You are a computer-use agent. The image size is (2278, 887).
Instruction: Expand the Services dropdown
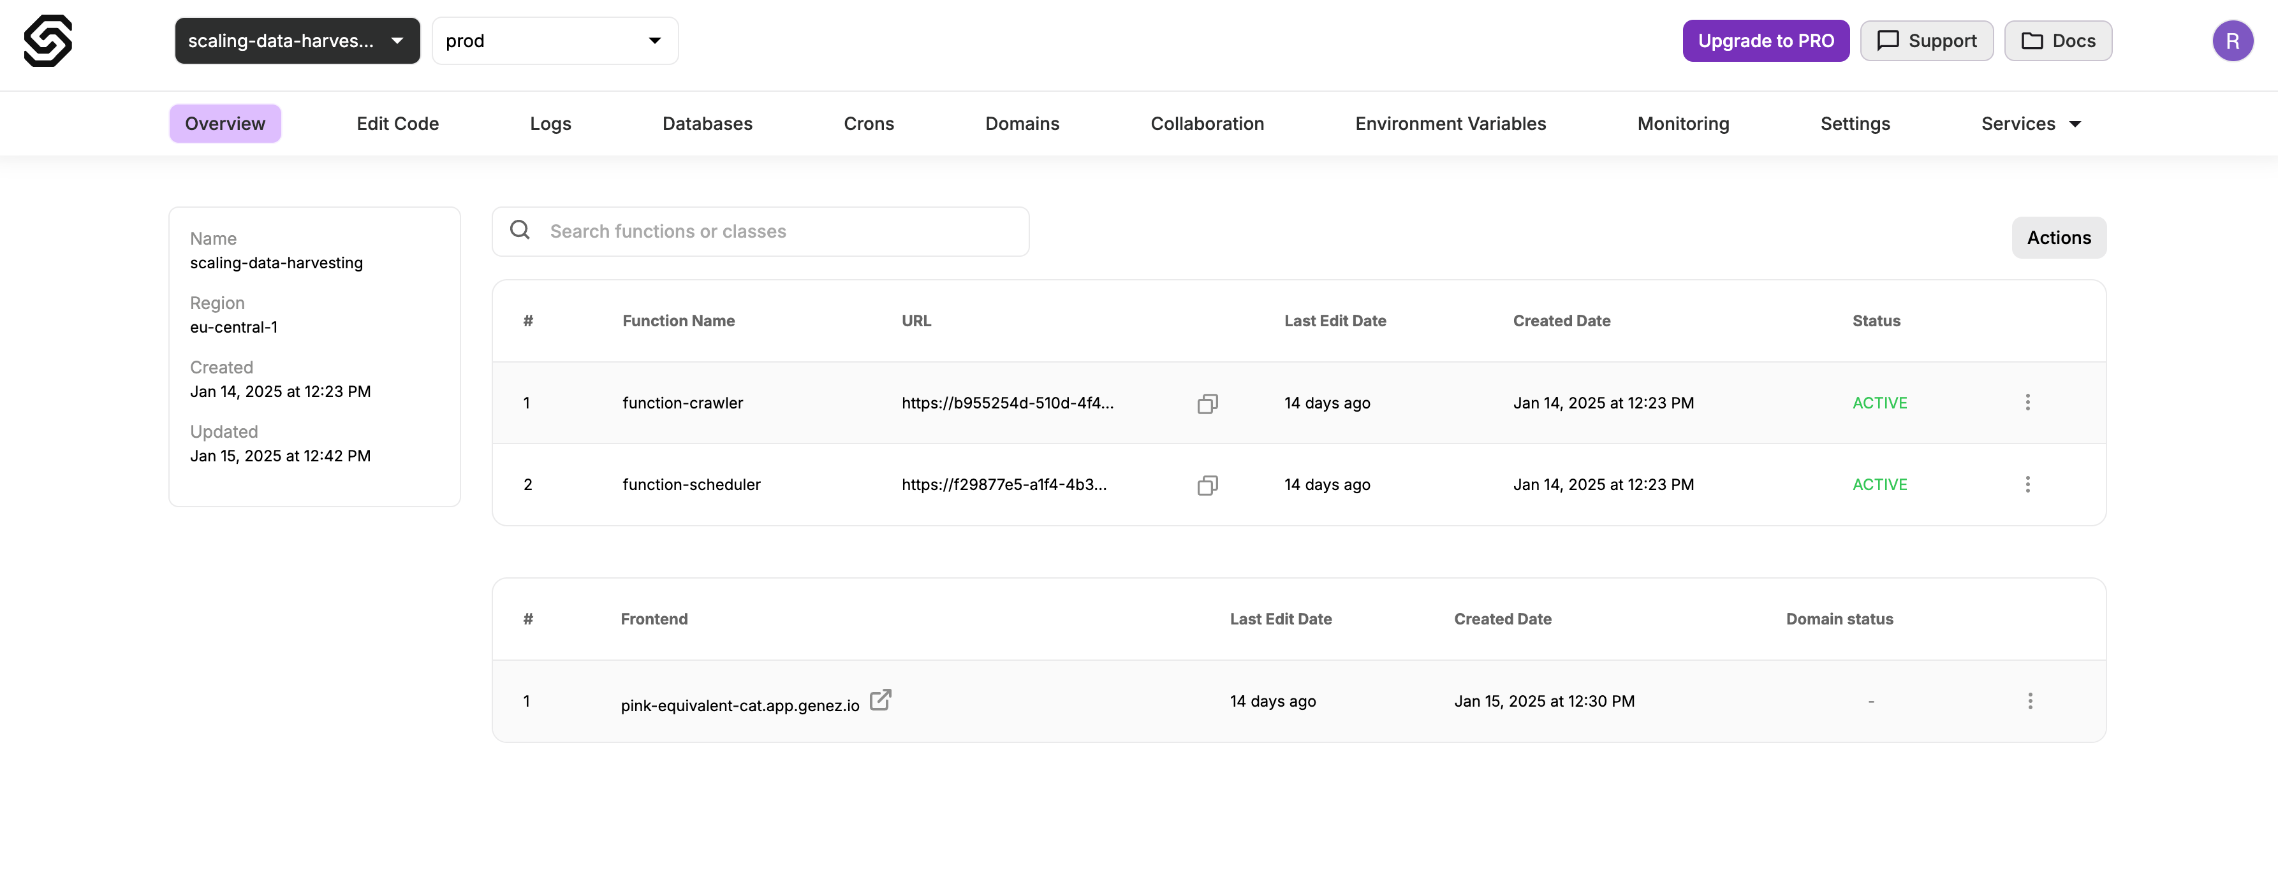(x=2031, y=124)
